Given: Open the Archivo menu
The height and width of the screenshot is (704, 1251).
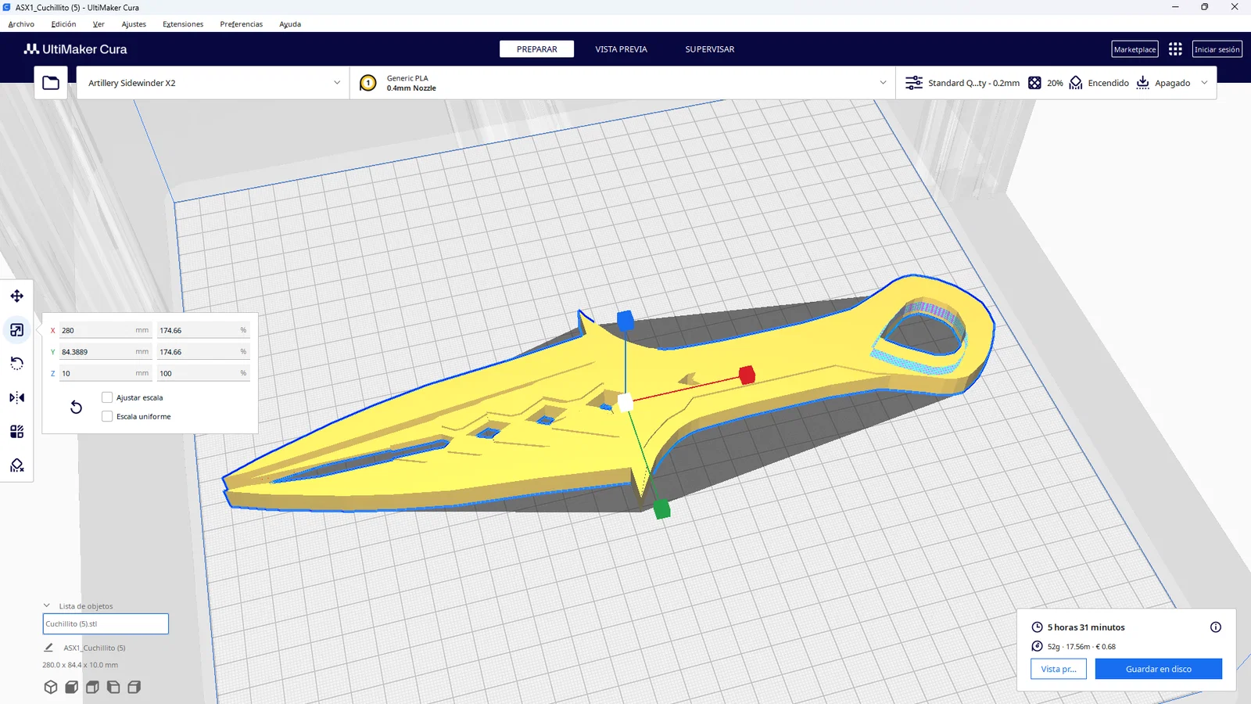Looking at the screenshot, I should [21, 24].
